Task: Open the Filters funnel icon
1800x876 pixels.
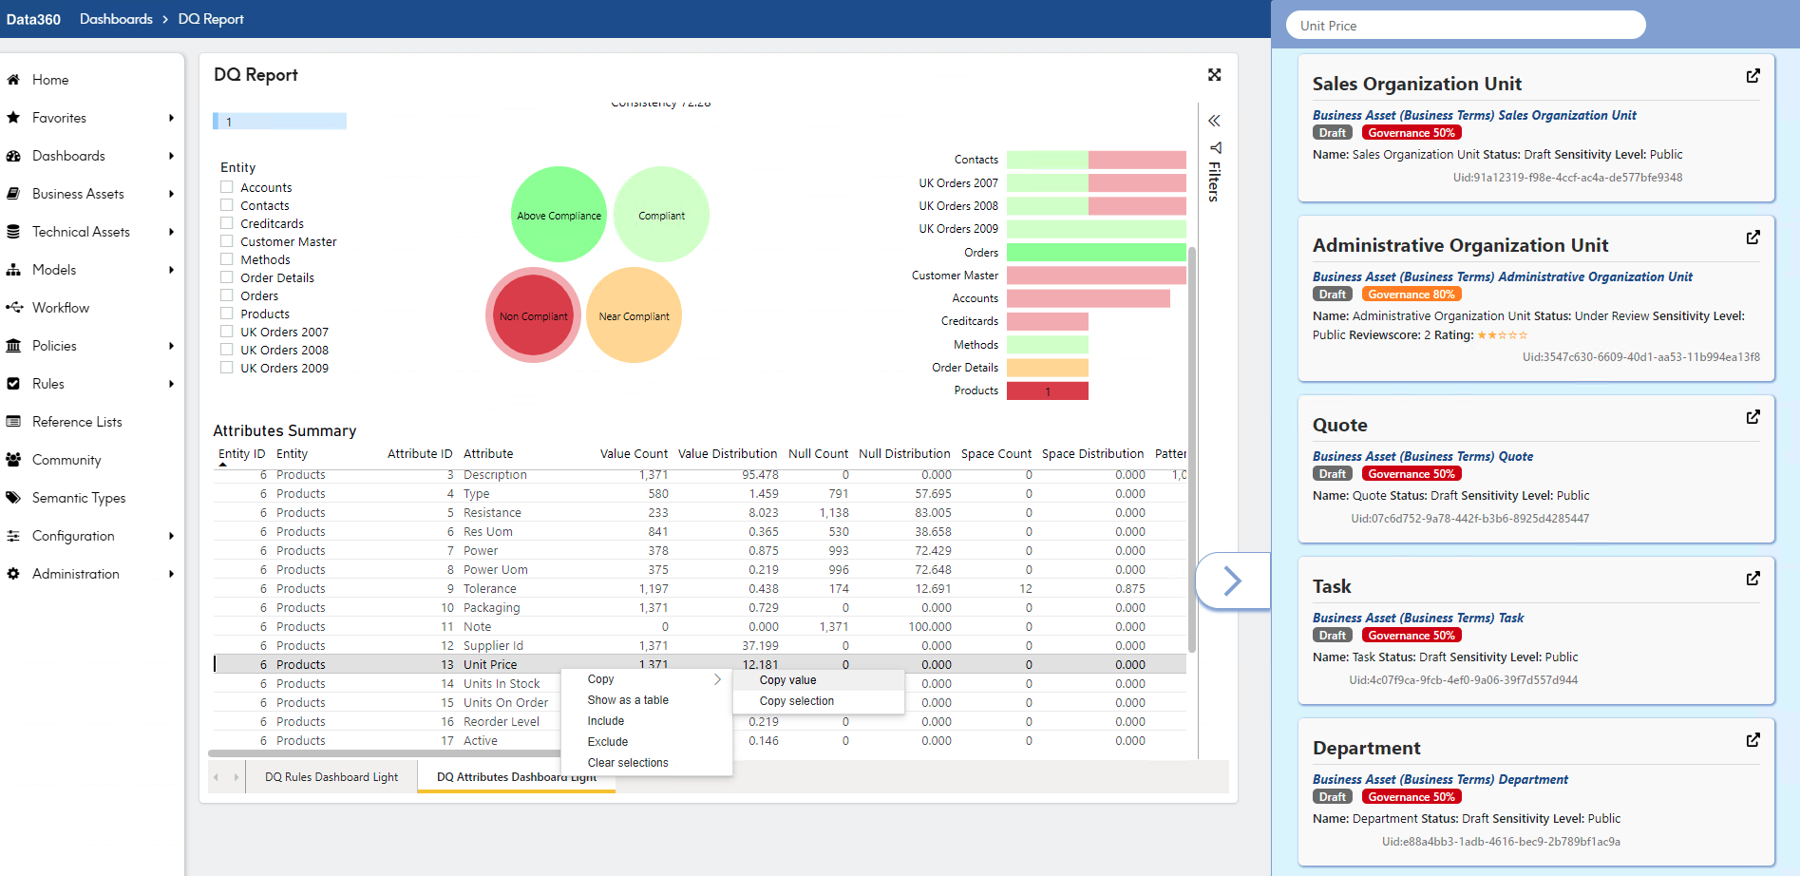Action: [x=1215, y=148]
